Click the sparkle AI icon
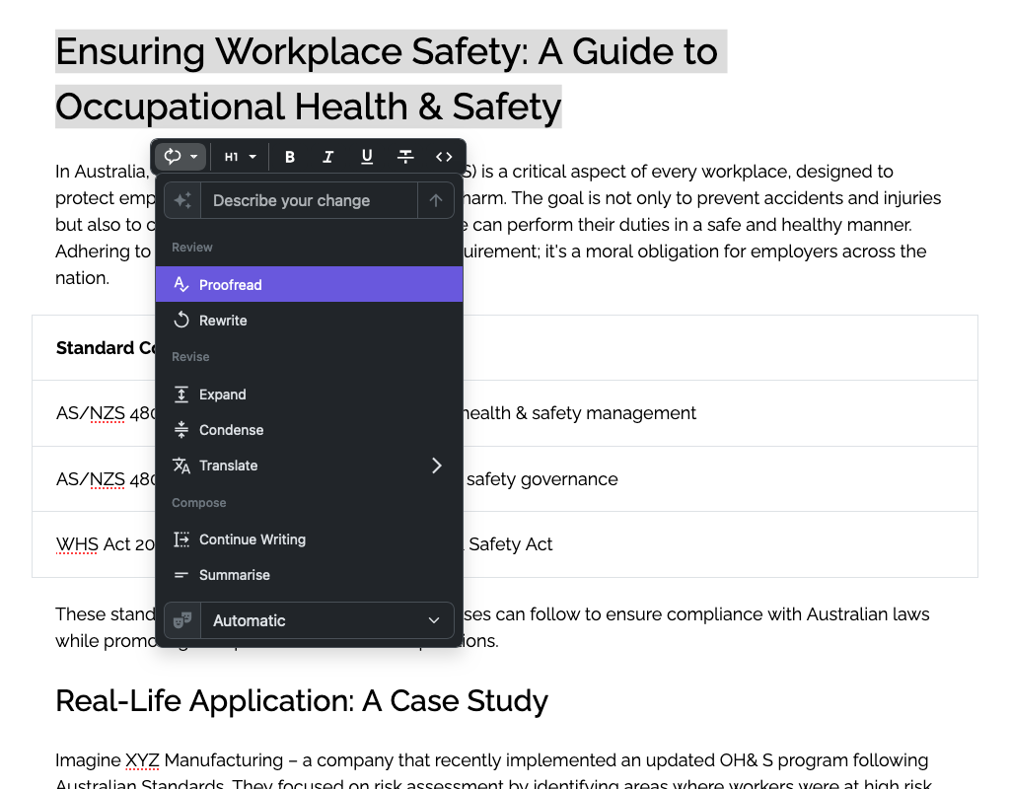This screenshot has height=789, width=1010. (x=182, y=200)
